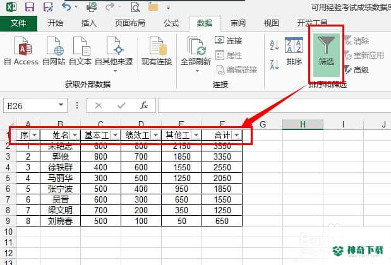Click the Name Box showing H26

tap(31, 105)
